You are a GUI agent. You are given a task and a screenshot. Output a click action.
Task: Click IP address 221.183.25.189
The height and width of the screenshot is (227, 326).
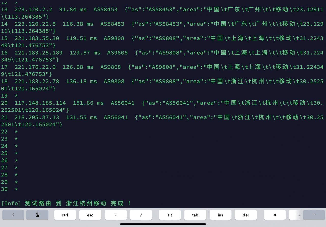coord(38,53)
